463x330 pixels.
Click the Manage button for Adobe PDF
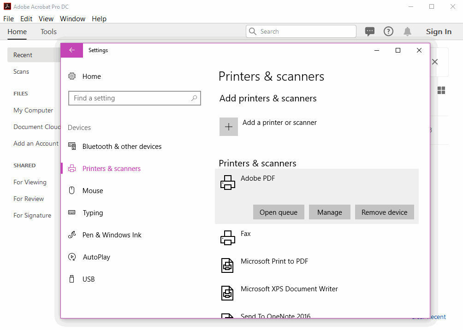pyautogui.click(x=330, y=212)
